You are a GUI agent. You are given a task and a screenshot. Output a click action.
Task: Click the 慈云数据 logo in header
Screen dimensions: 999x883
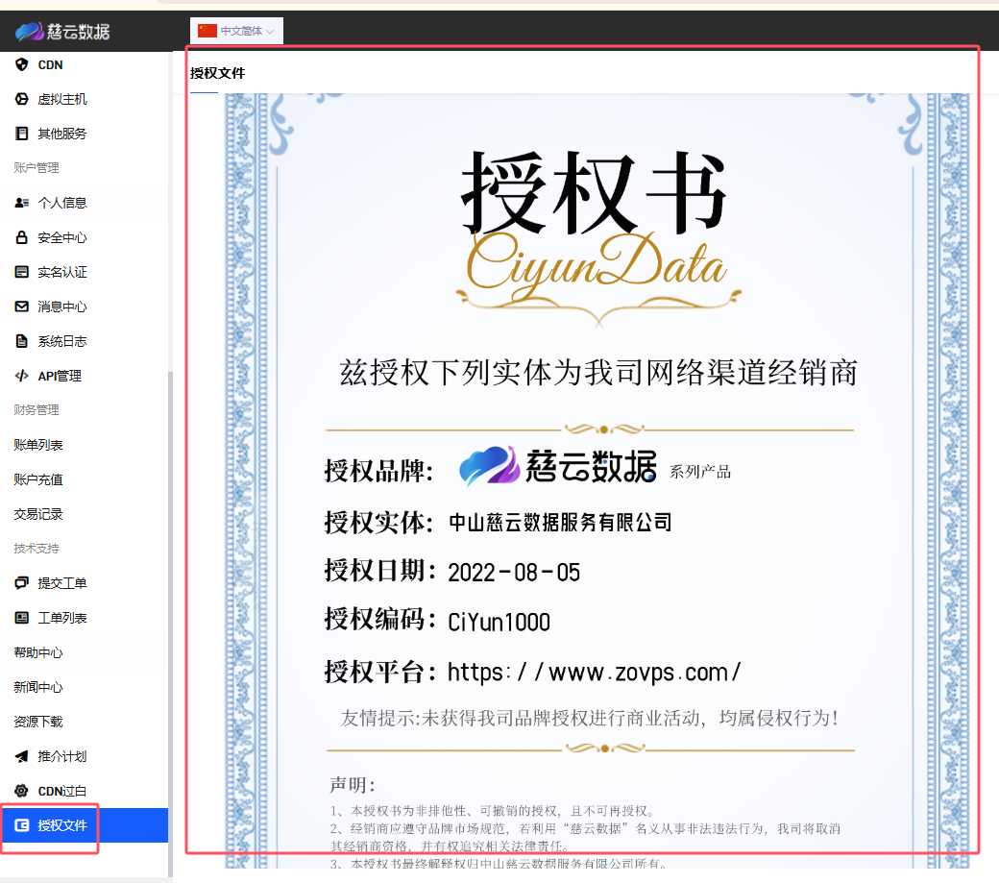pos(63,32)
